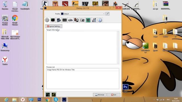Select the Recycle Bin desktop icon
Image resolution: width=182 pixels, height=102 pixels.
[x=5, y=5]
